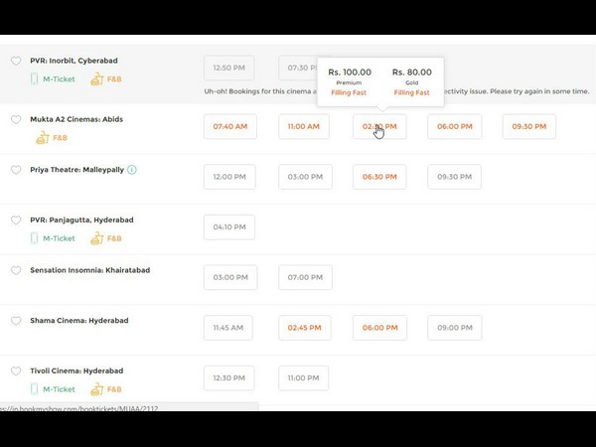Click M-Ticket label under Tivoli Cinema

59,389
